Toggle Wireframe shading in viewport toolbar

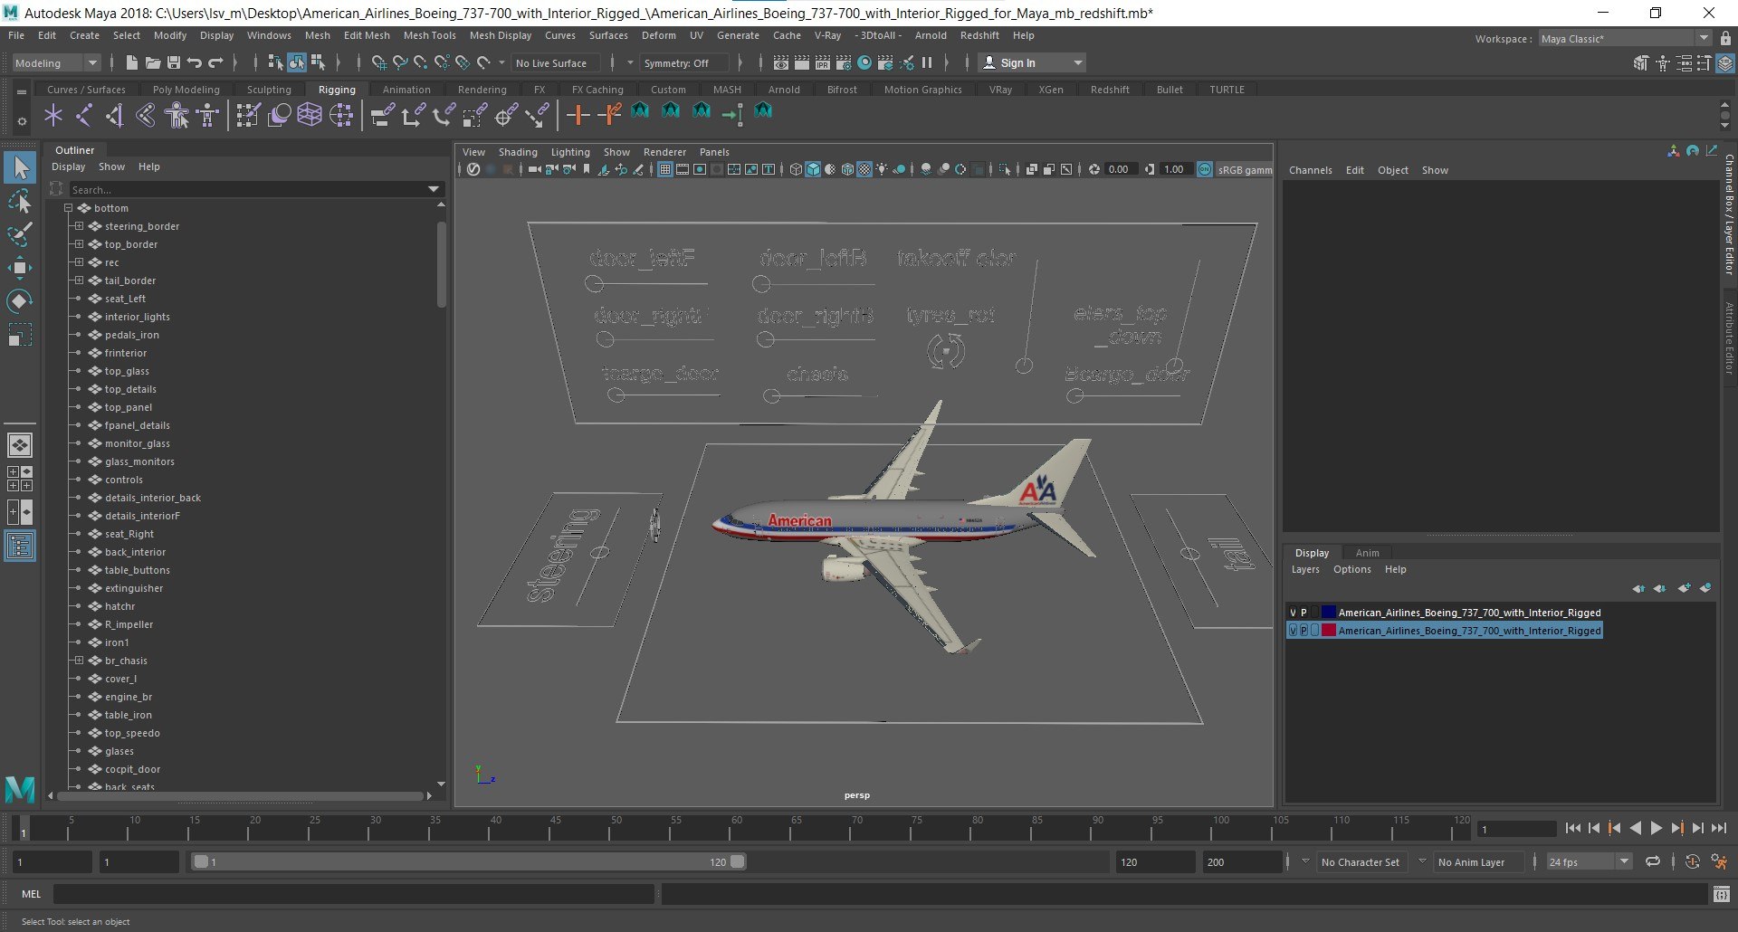click(796, 169)
